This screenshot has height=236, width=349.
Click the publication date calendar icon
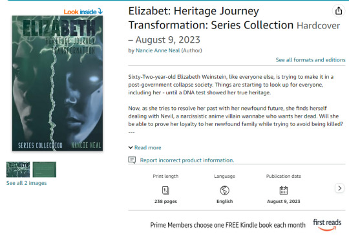point(284,190)
